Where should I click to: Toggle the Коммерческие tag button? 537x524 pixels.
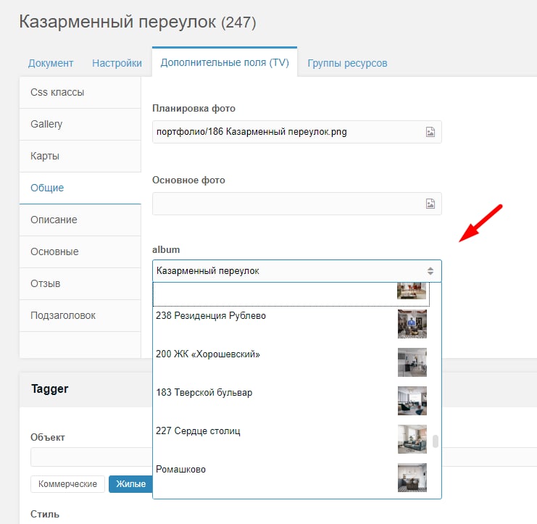(67, 484)
